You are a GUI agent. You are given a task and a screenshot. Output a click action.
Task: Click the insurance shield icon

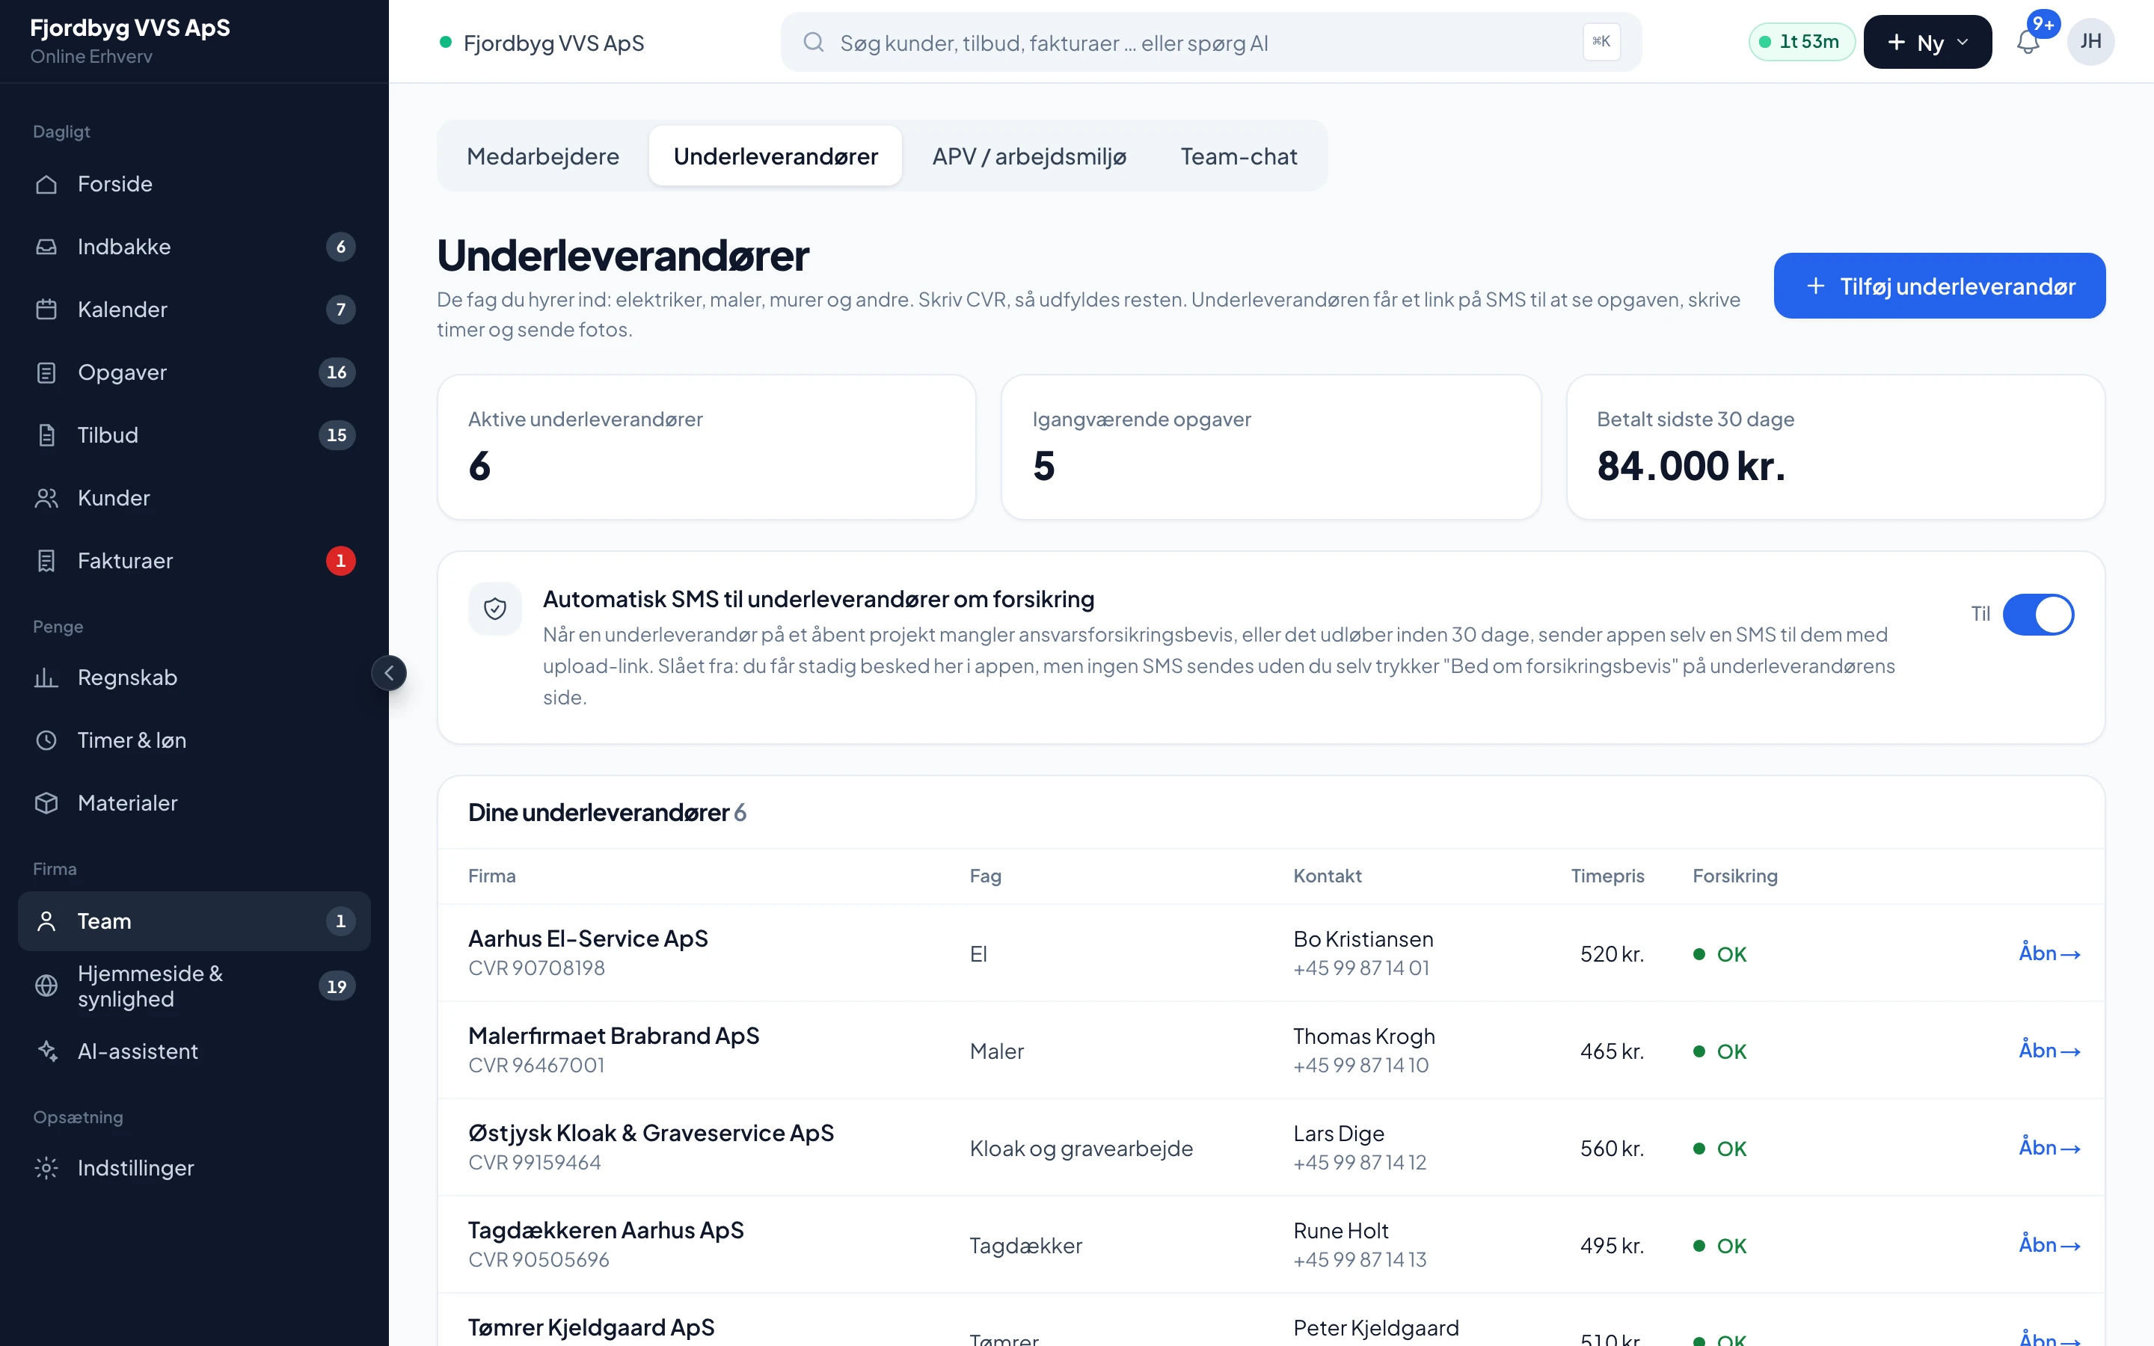pos(495,609)
